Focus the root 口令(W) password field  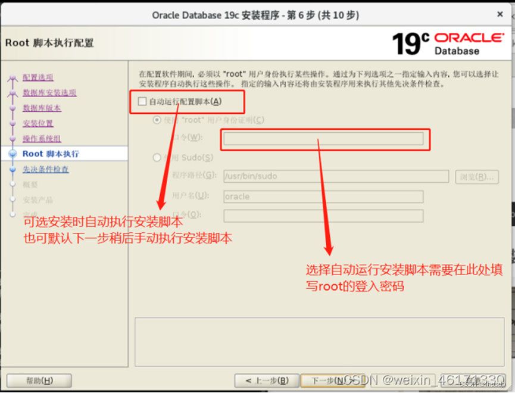coord(323,139)
